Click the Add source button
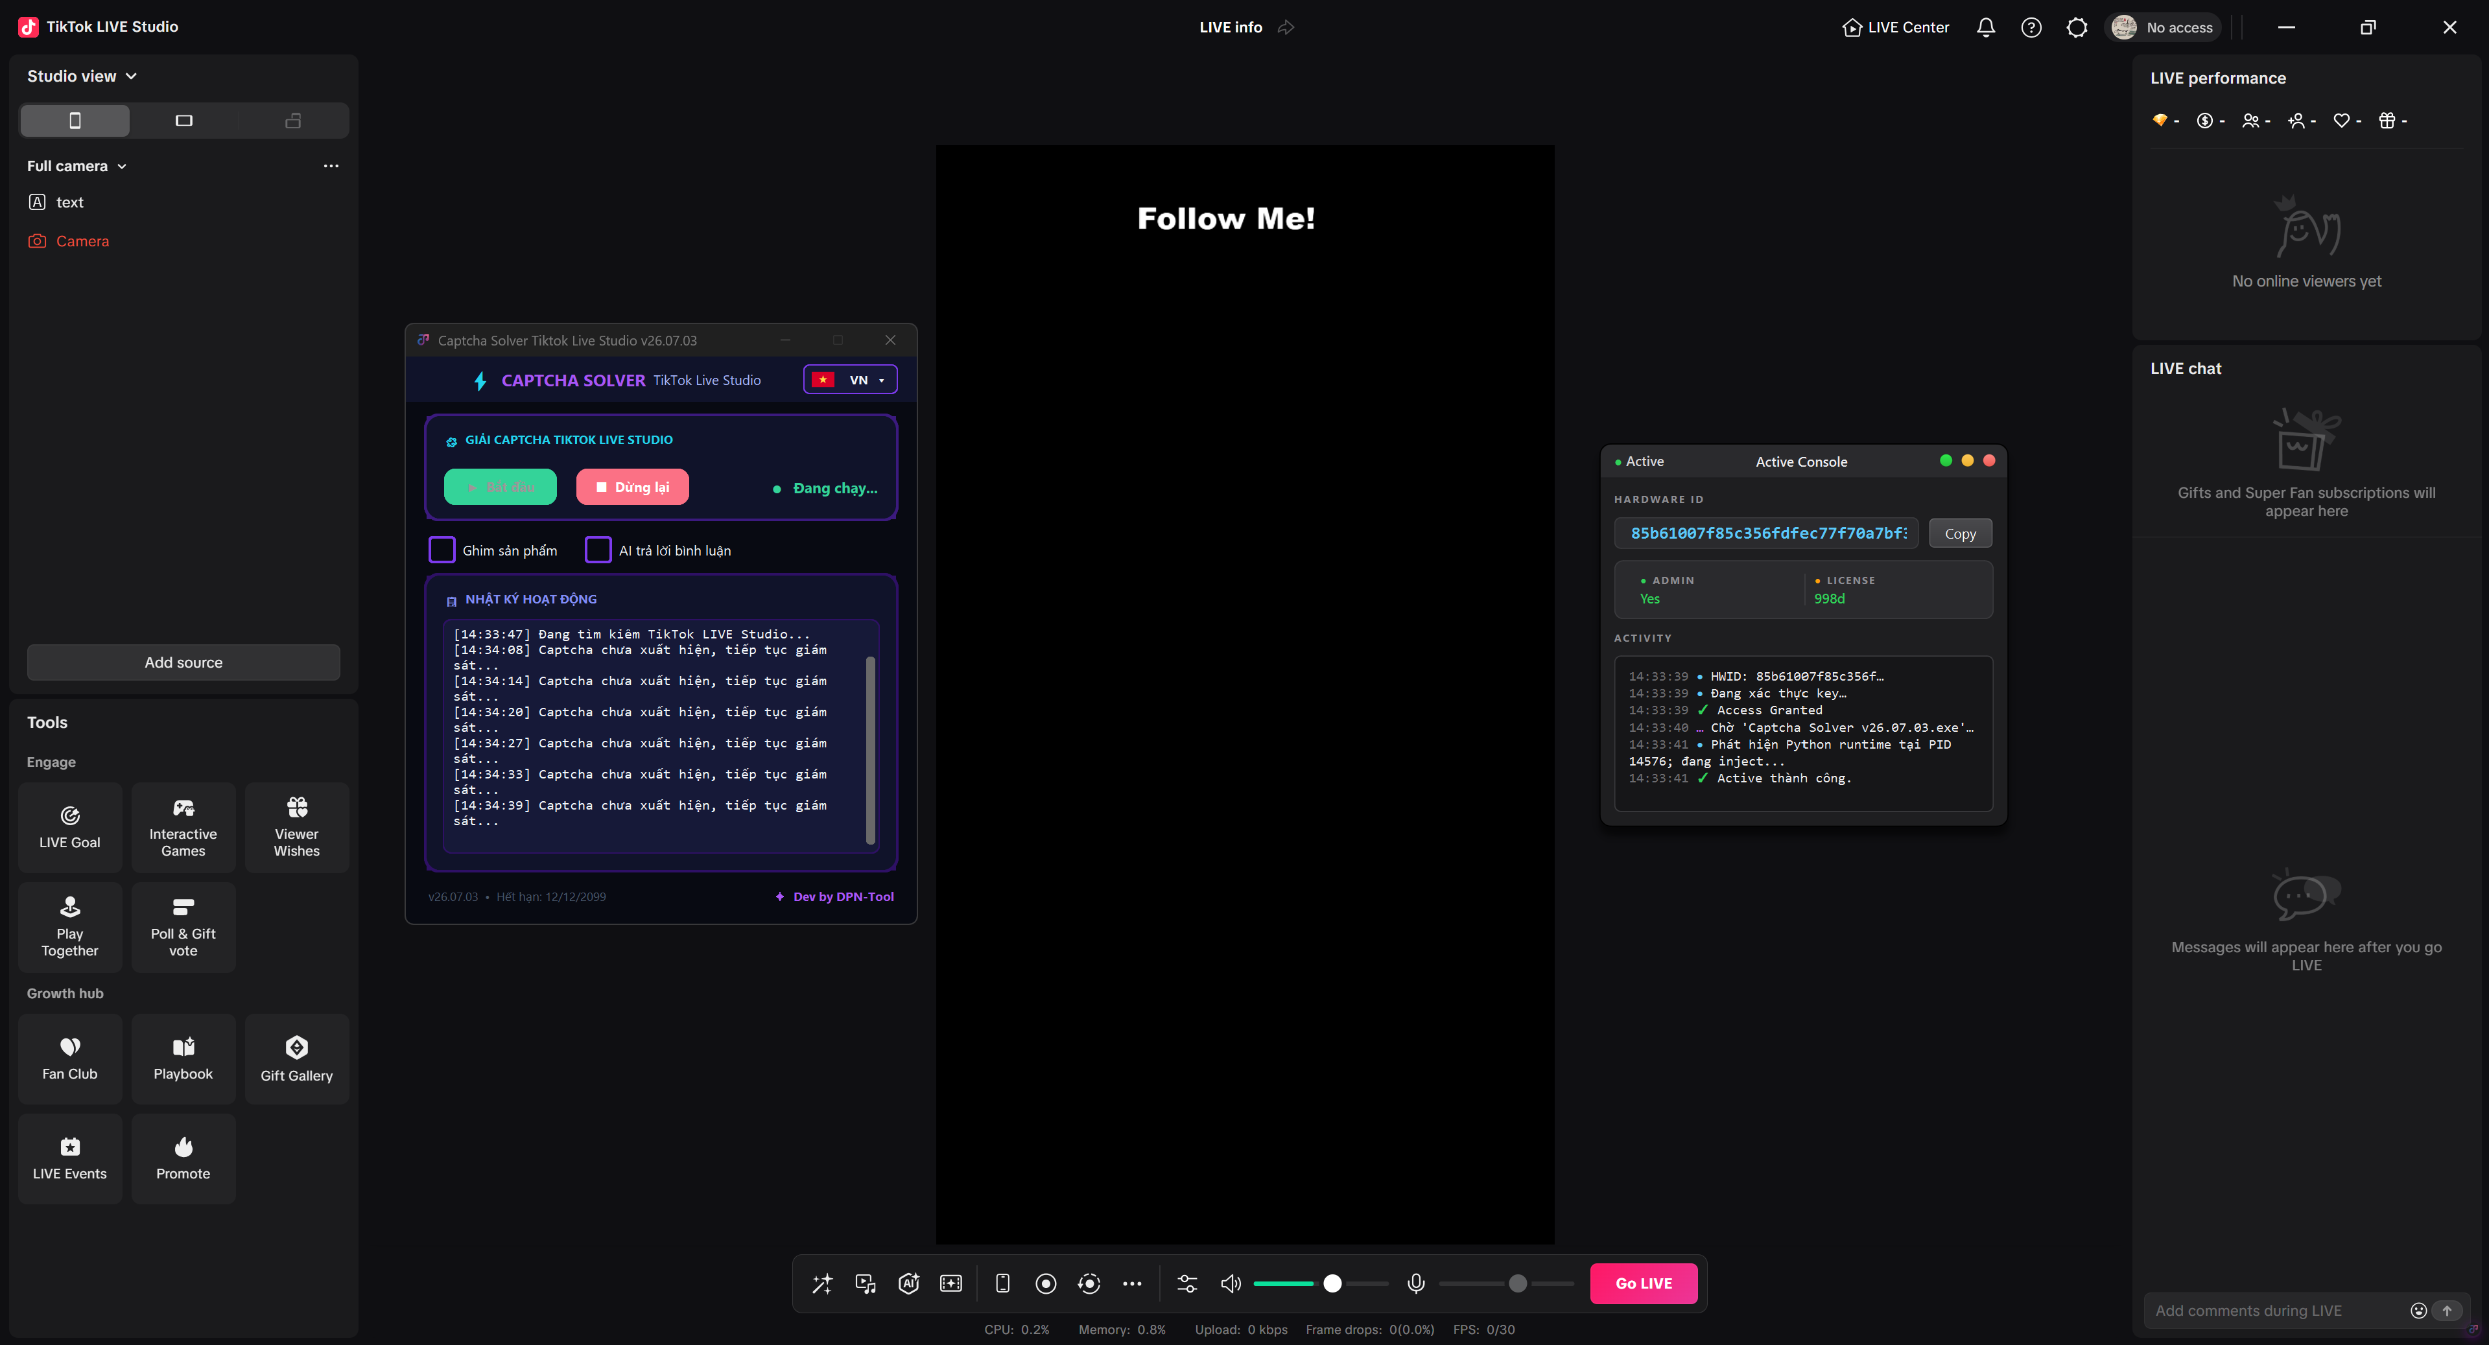Screen dimensions: 2489x1345 point(183,662)
